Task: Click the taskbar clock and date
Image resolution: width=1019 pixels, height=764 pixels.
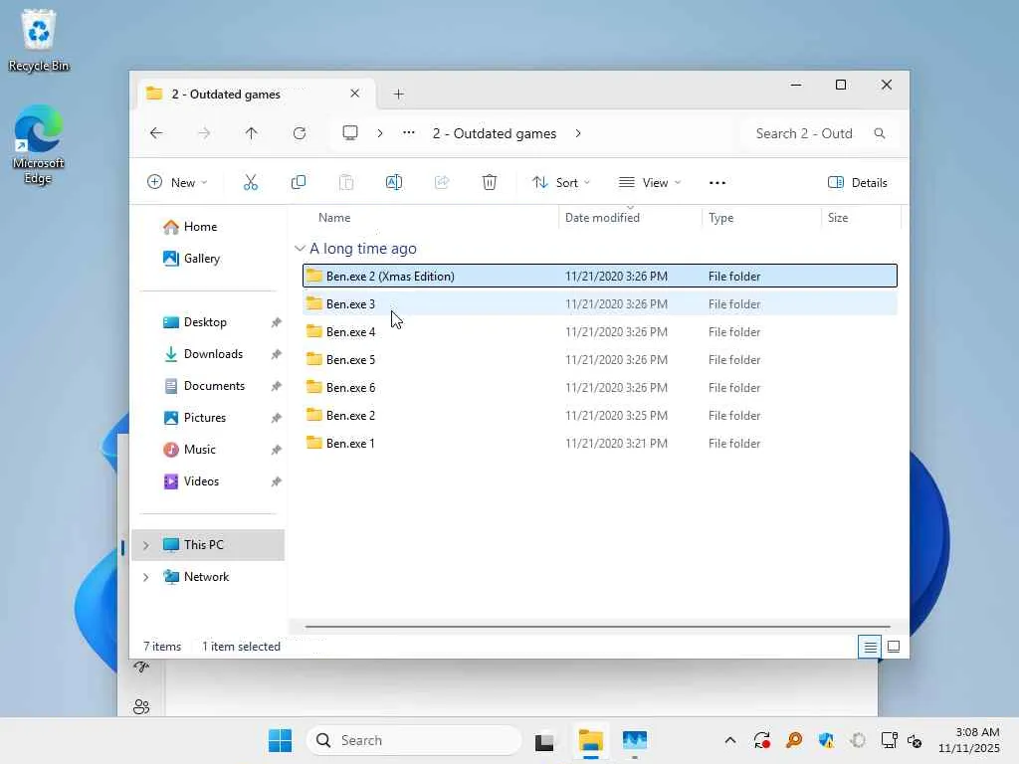Action: click(969, 740)
